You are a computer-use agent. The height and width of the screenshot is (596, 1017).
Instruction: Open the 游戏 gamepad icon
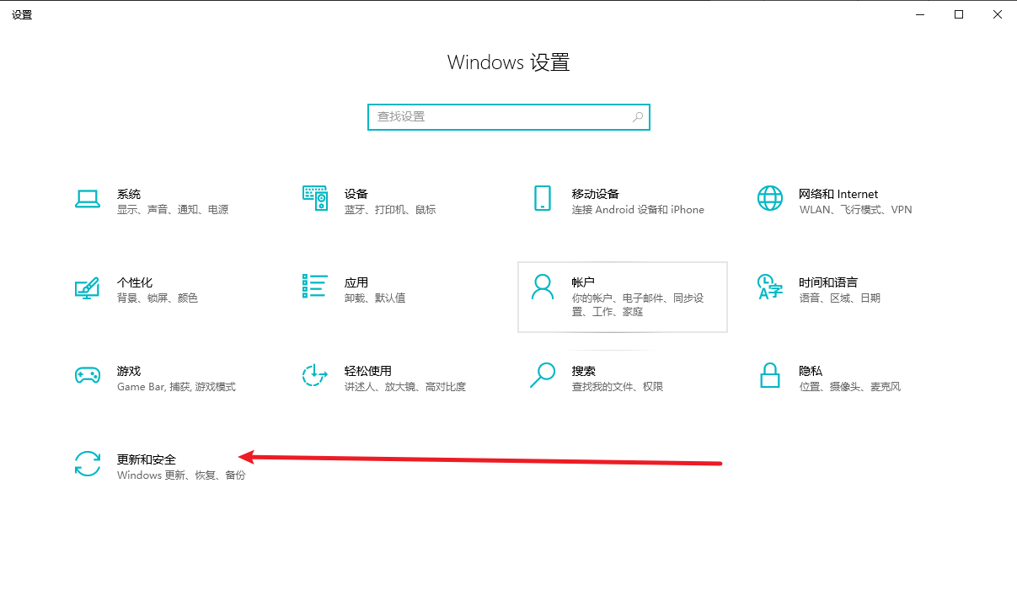pos(88,376)
